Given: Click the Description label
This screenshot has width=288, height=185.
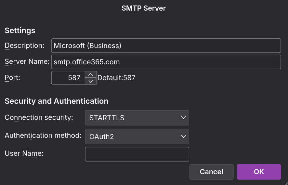Looking at the screenshot, I should (24, 46).
